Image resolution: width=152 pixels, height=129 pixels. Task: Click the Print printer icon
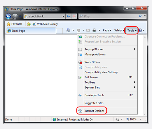[94, 30]
